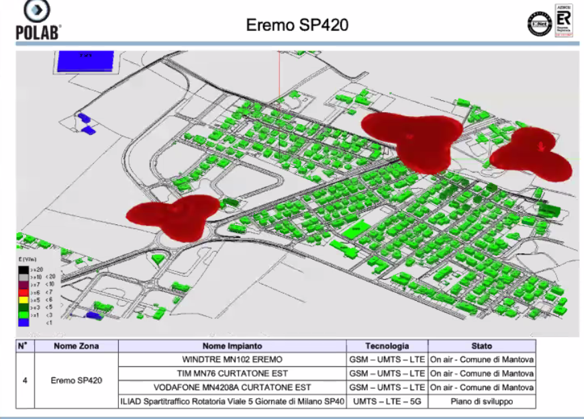Click the blue <1 legend swatch
The image size is (584, 419).
(x=25, y=322)
